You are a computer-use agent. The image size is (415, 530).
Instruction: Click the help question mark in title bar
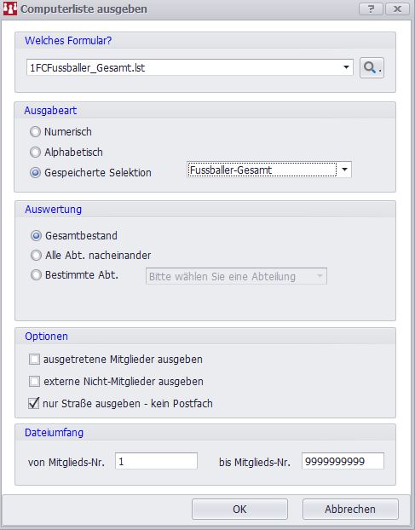(x=371, y=9)
